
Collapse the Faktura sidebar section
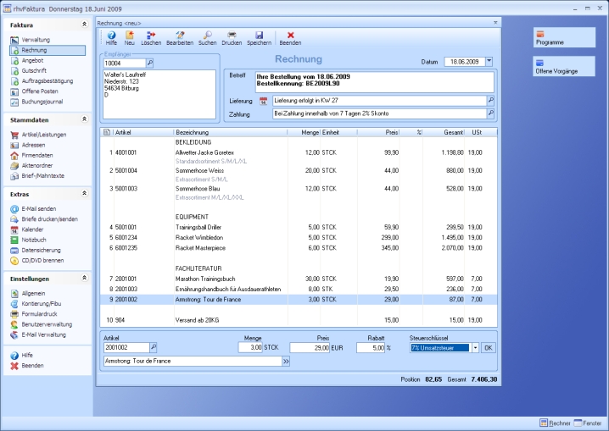point(83,25)
